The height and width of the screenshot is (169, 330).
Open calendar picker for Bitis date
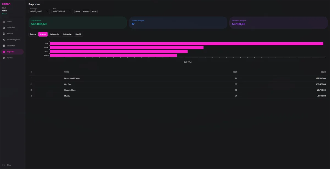coord(70,12)
